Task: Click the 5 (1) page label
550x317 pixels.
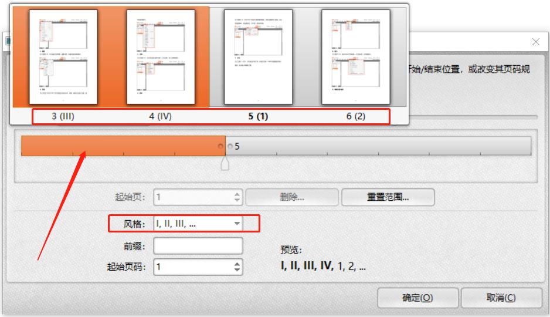Action: 258,116
